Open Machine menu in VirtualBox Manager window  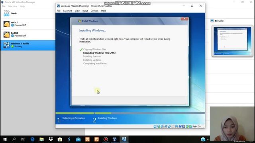coord(12,6)
